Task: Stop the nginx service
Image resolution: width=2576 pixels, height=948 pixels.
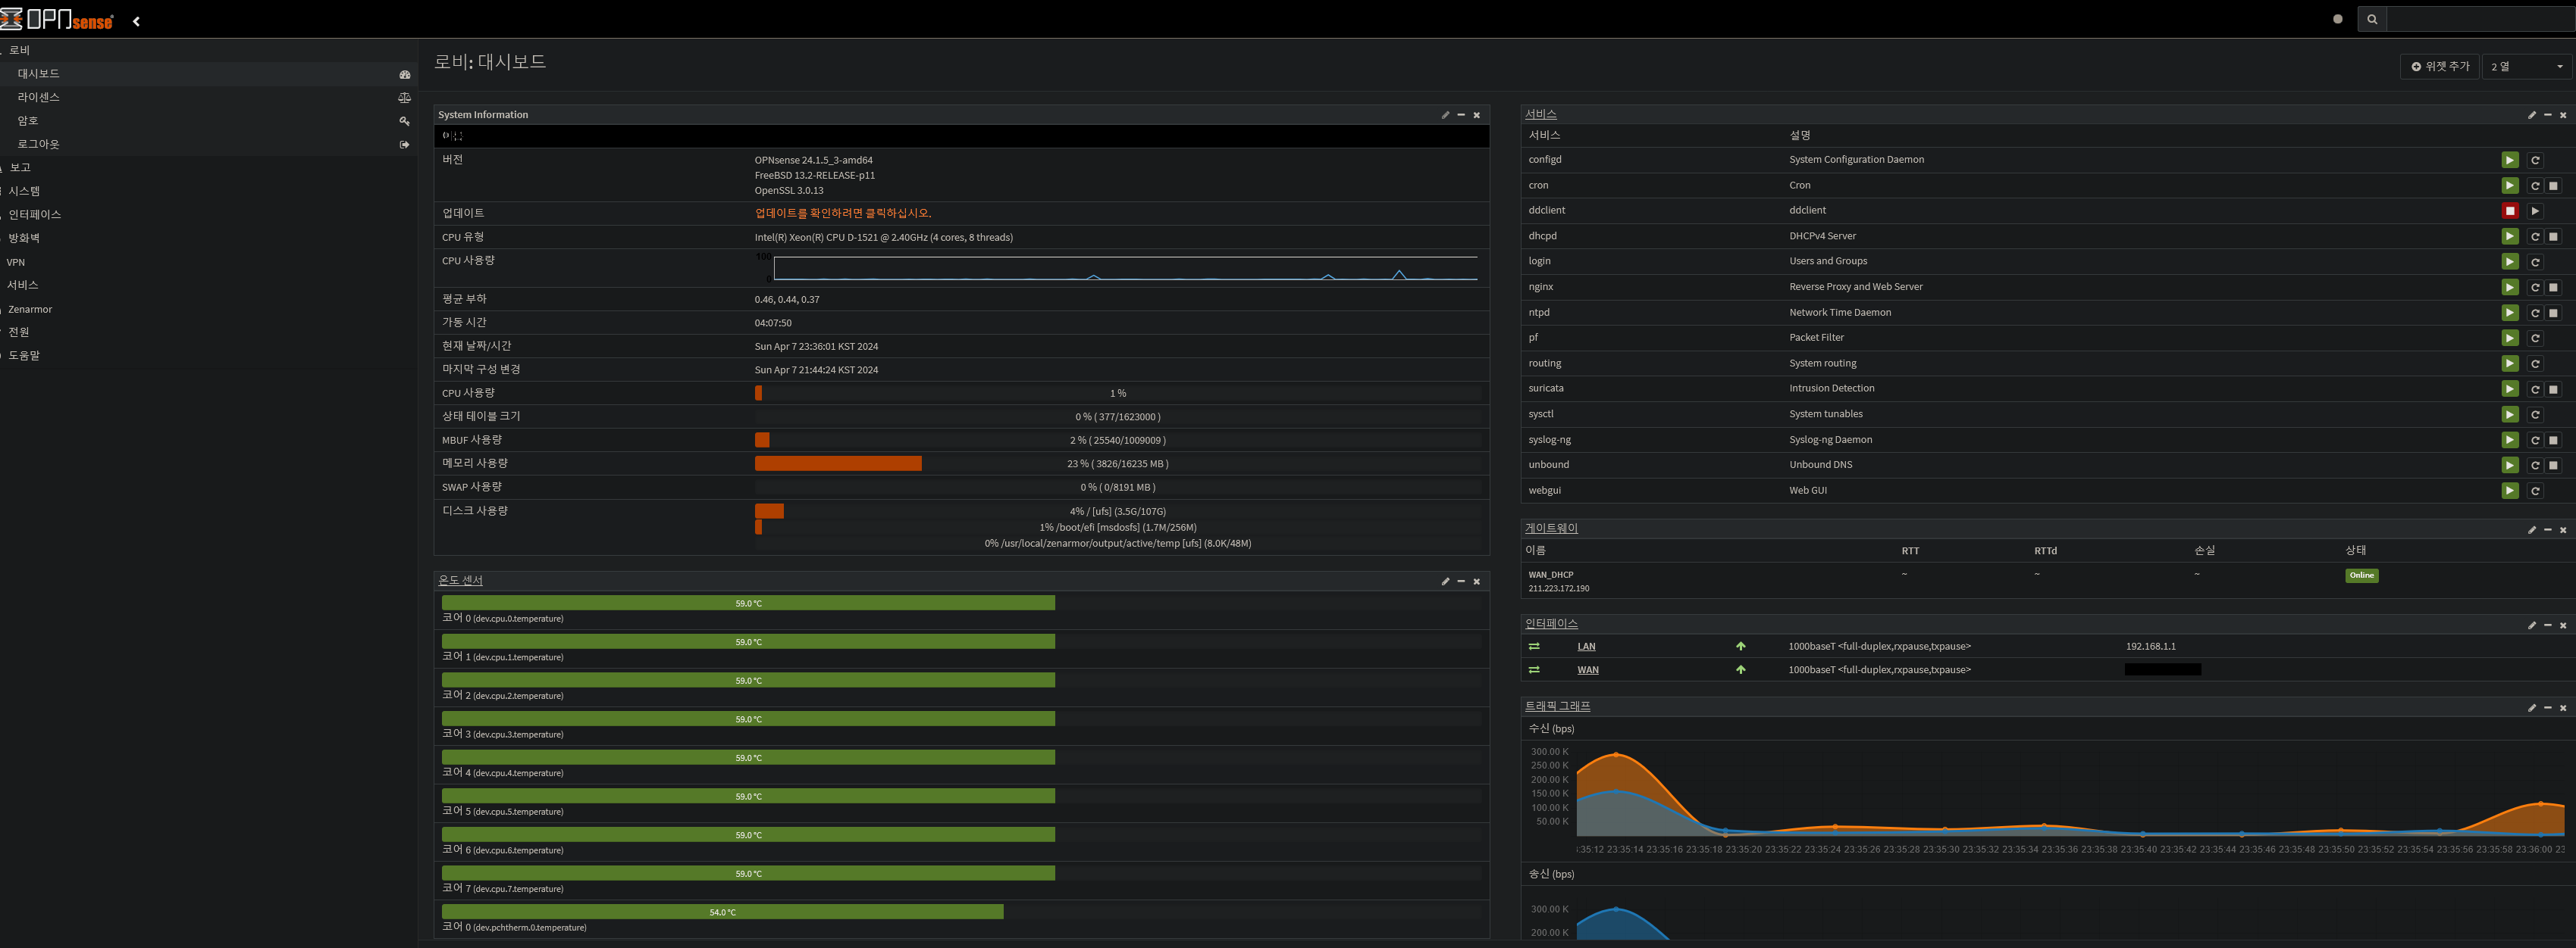Action: pos(2553,288)
